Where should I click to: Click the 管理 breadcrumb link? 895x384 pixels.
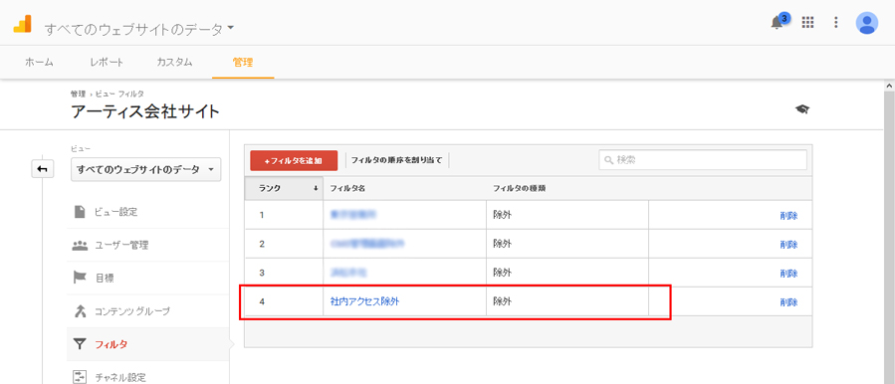78,94
